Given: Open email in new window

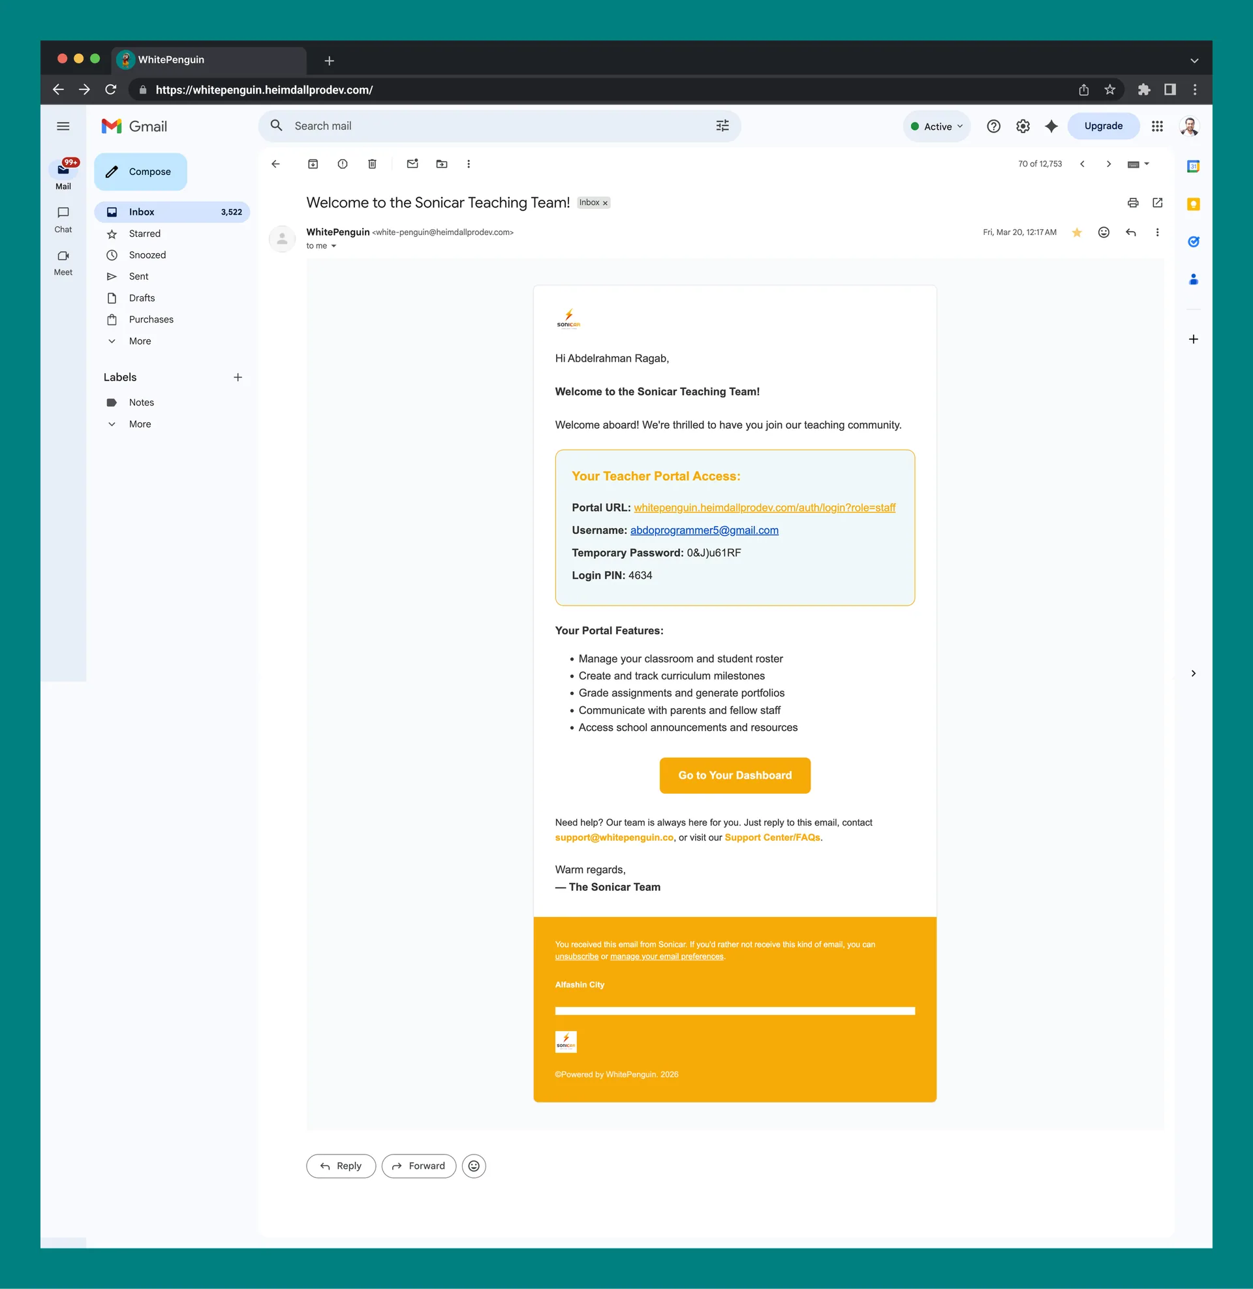Looking at the screenshot, I should (x=1158, y=203).
